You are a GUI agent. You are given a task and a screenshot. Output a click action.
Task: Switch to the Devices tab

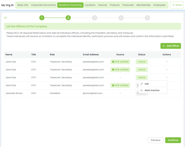[102, 5]
